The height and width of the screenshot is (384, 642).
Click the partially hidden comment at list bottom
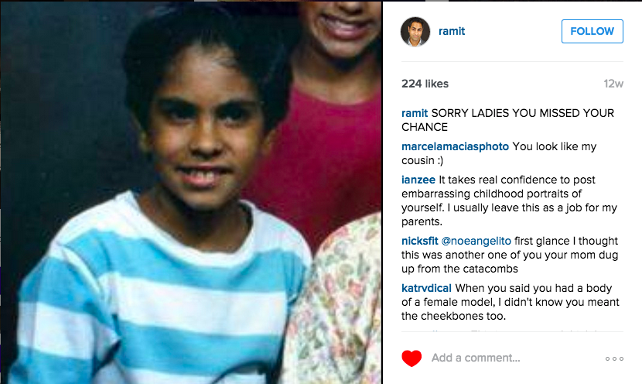(x=512, y=330)
